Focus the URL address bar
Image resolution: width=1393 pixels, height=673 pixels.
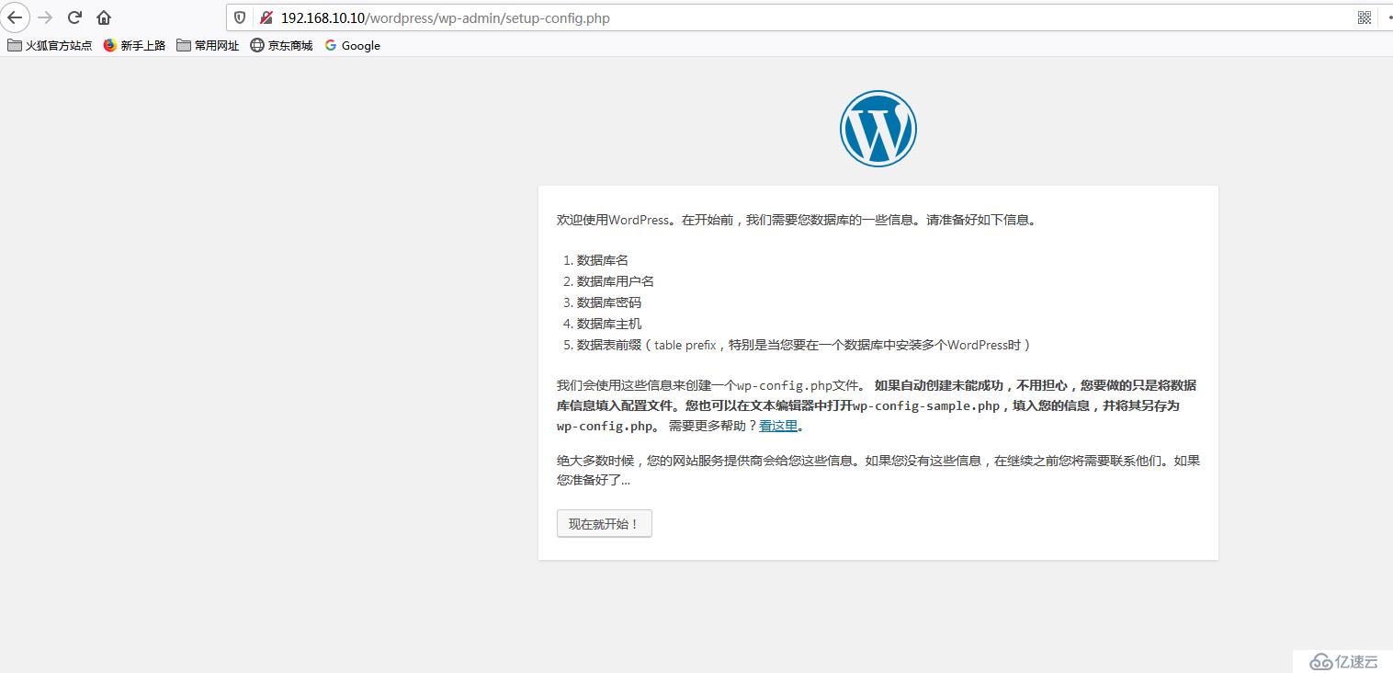(x=809, y=17)
